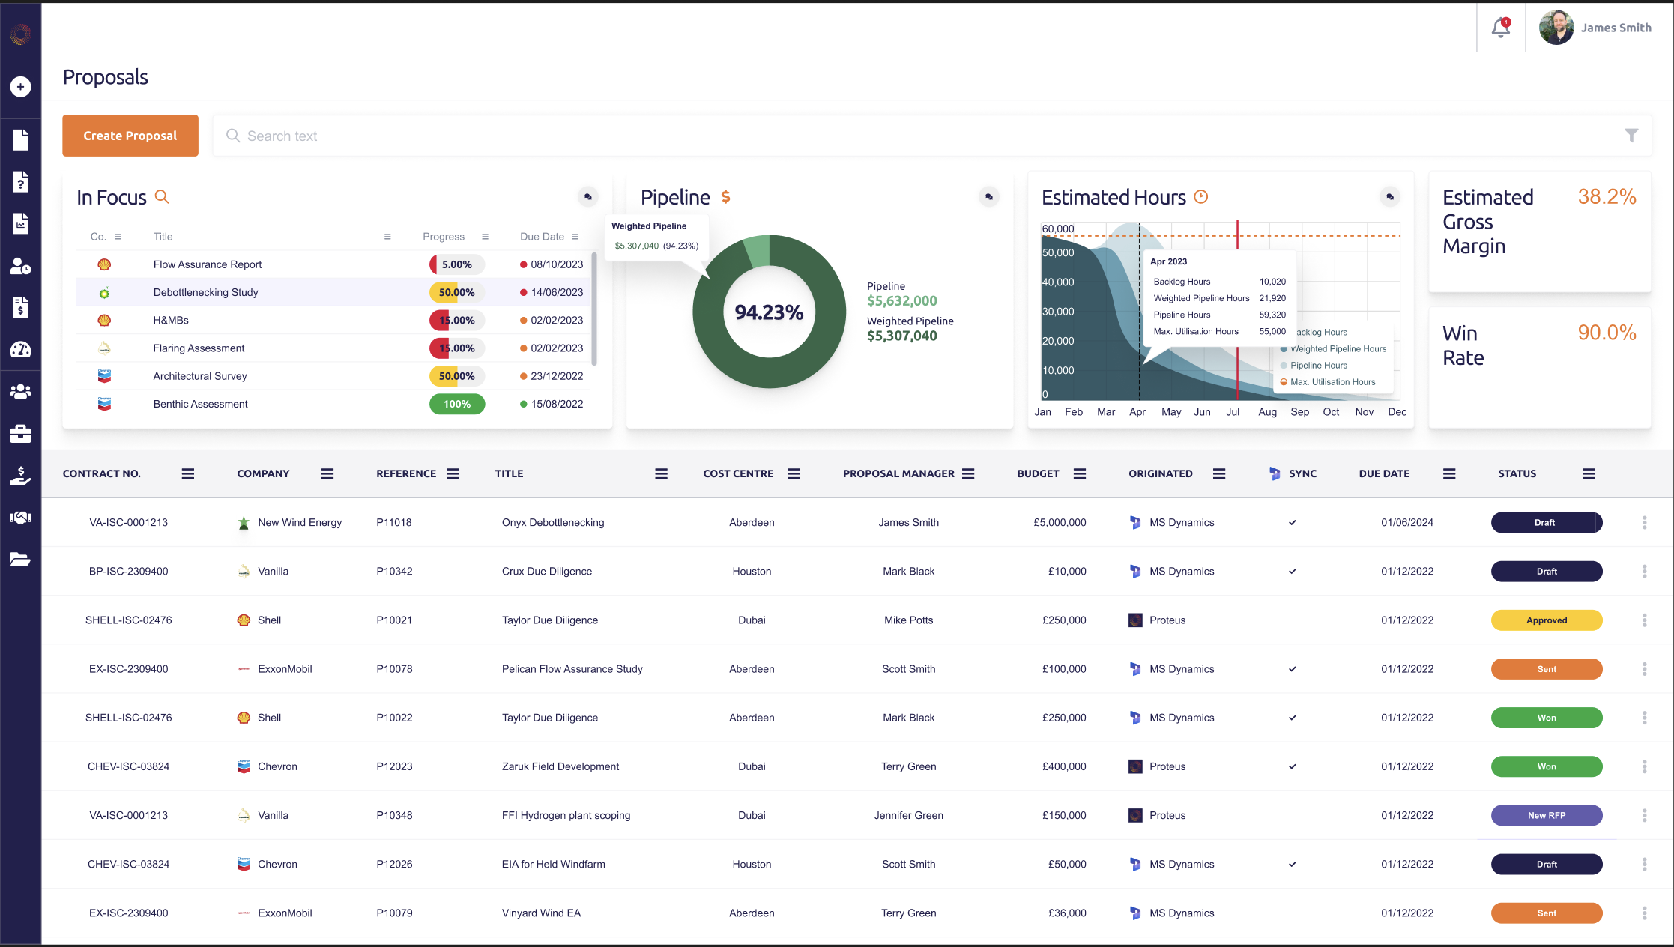Open the notifications bell
The image size is (1674, 947).
[1501, 28]
